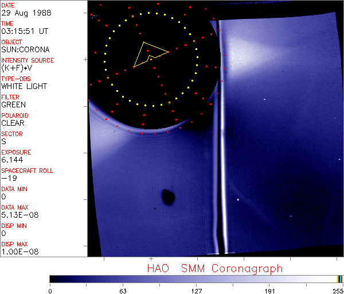This screenshot has width=344, height=294.
Task: Click the "DATA MIN" label
Action: [x=14, y=189]
